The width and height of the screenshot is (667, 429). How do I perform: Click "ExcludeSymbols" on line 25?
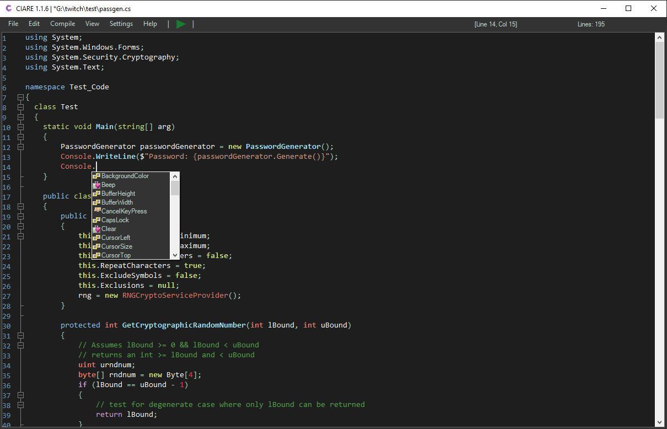click(131, 276)
